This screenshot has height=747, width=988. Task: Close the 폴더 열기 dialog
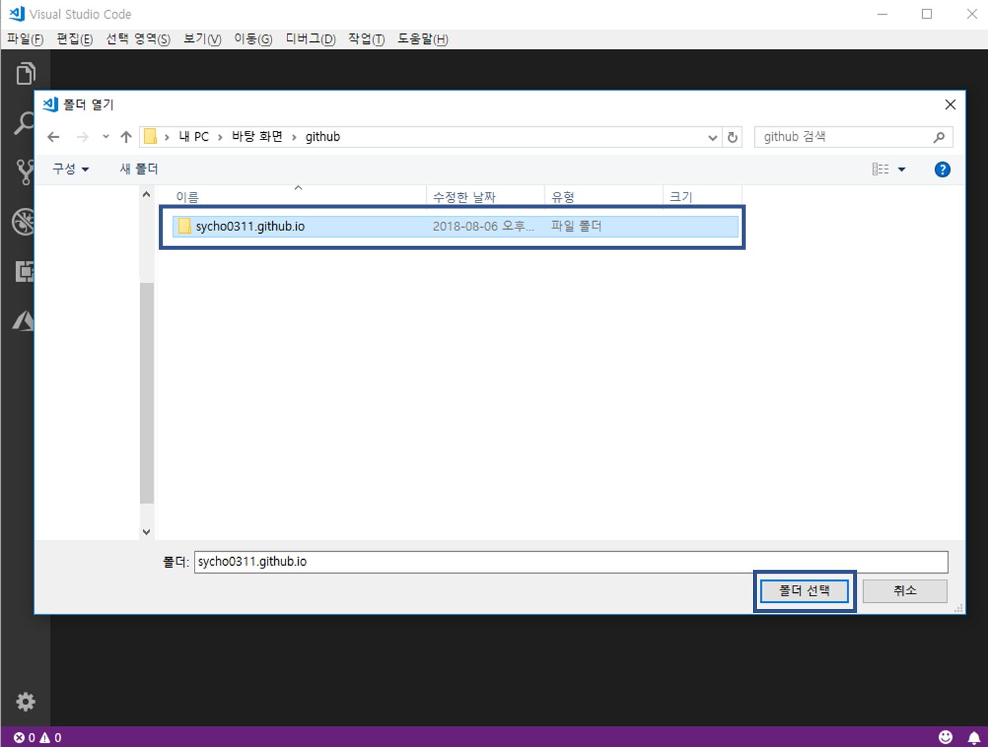(x=950, y=104)
